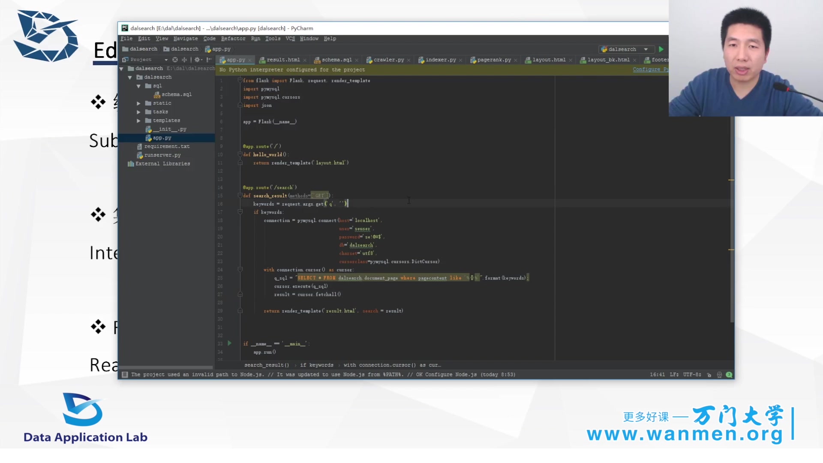The height and width of the screenshot is (463, 823).
Task: Hide the Project tool window with the arrow icon
Action: click(x=209, y=60)
